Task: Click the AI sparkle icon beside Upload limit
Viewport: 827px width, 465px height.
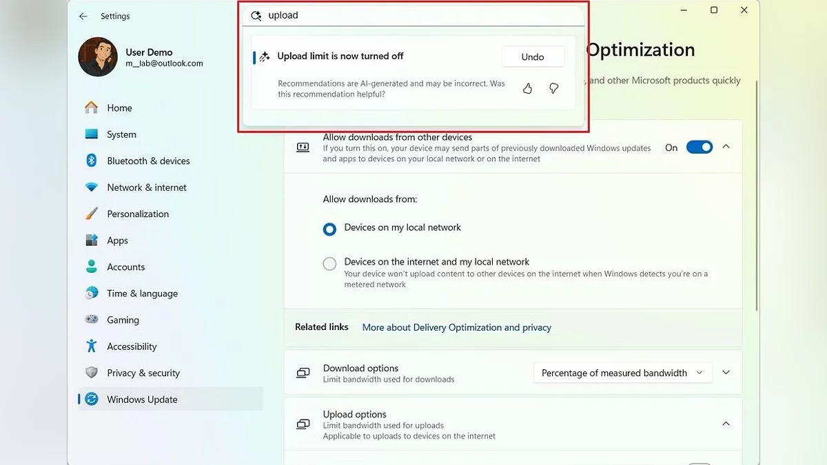Action: (x=265, y=57)
